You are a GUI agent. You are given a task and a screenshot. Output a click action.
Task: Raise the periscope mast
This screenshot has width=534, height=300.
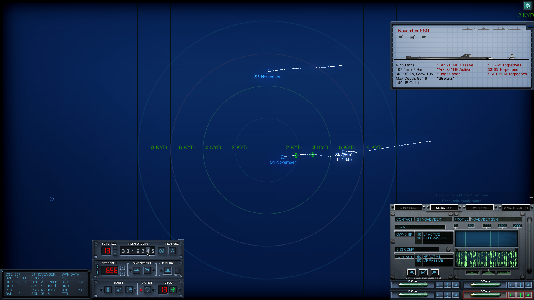[x=108, y=290]
